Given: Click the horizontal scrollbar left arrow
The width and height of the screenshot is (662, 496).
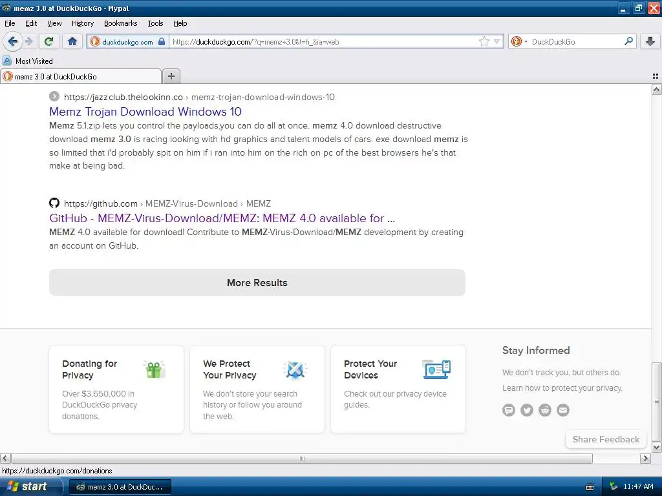Looking at the screenshot, I should point(5,458).
